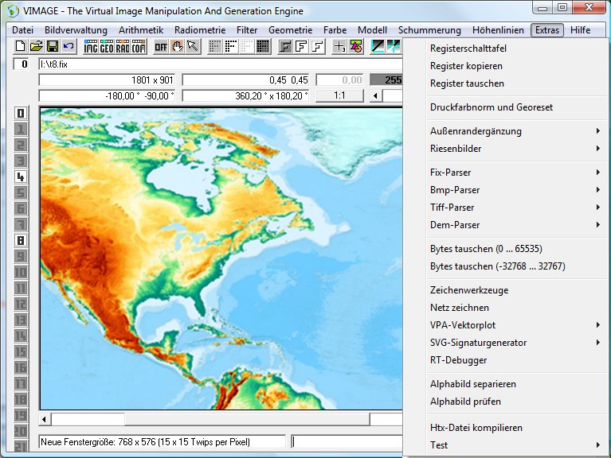Click the New file icon

[x=22, y=46]
